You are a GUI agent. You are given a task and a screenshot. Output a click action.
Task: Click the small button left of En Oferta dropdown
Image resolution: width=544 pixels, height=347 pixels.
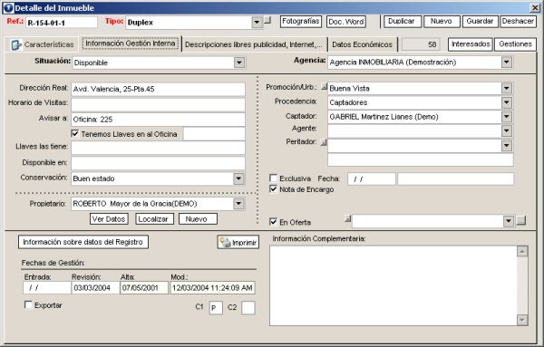347,218
